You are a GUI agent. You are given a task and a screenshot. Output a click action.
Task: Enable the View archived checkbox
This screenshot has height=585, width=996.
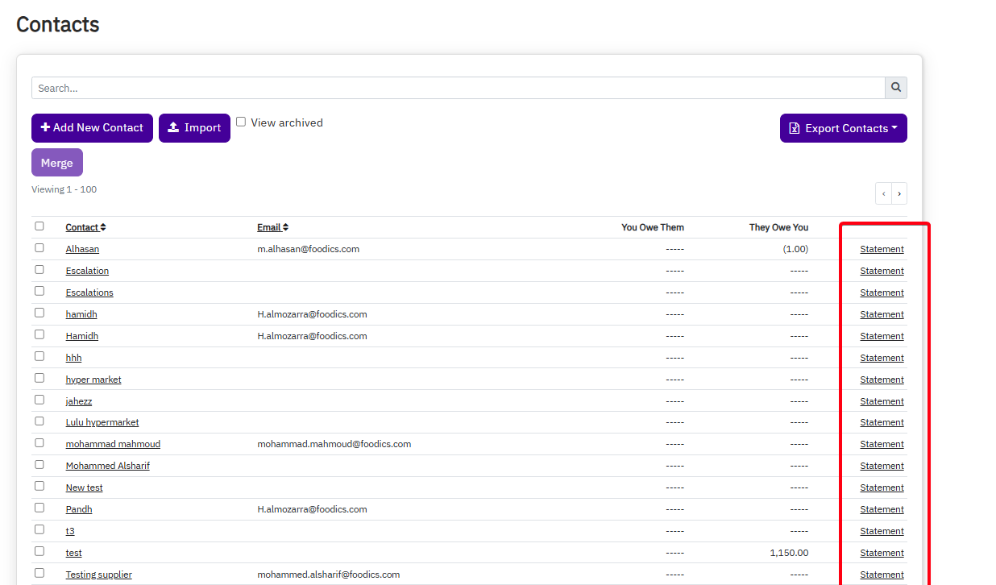coord(241,122)
